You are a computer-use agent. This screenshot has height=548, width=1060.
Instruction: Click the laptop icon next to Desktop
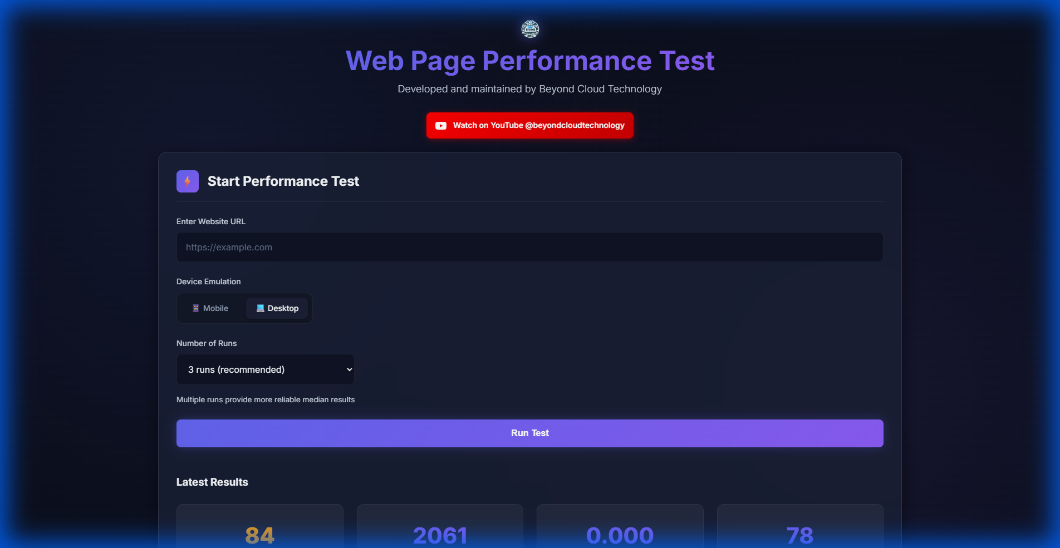pyautogui.click(x=259, y=308)
